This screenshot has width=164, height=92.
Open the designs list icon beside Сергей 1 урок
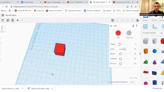click(3, 15)
